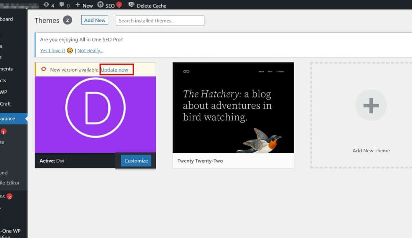
Task: Open Dashboard in the sidebar menu
Action: (x=6, y=19)
